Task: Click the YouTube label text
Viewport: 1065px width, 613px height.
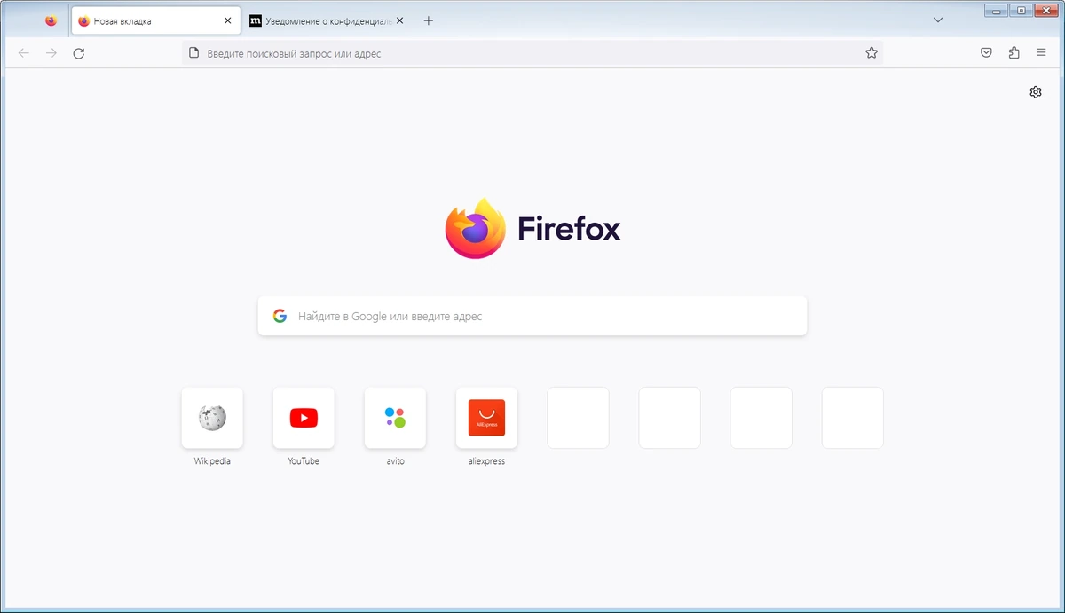Action: [304, 461]
